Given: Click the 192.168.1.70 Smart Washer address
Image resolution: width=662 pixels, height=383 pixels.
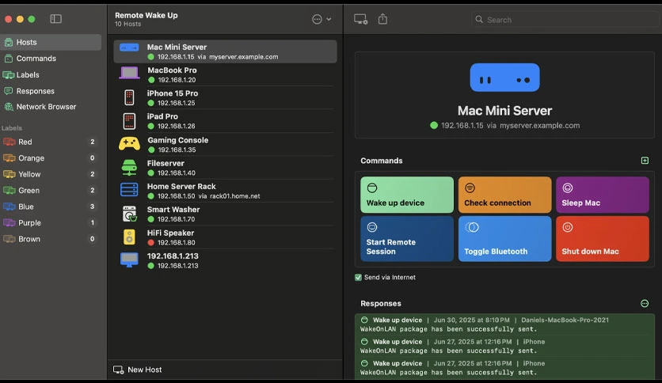Looking at the screenshot, I should (x=177, y=219).
